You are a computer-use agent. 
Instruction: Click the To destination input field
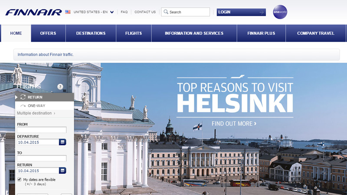pyautogui.click(x=42, y=158)
